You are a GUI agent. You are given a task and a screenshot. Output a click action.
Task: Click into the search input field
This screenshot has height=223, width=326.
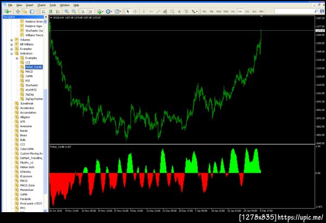point(294,11)
